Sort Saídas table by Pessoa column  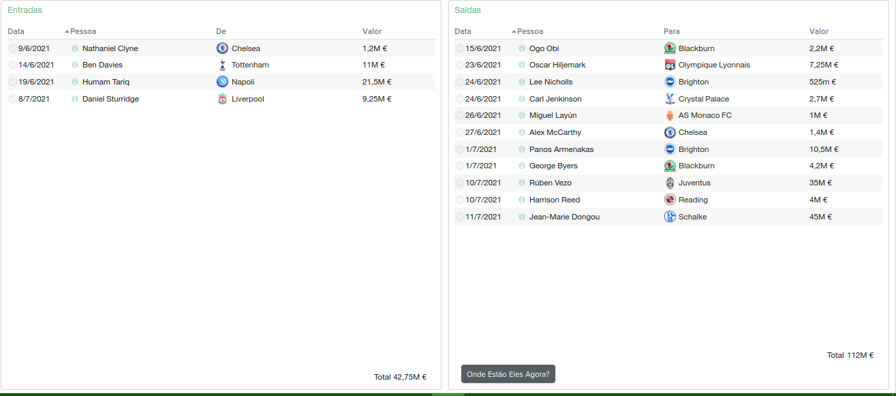click(x=529, y=31)
